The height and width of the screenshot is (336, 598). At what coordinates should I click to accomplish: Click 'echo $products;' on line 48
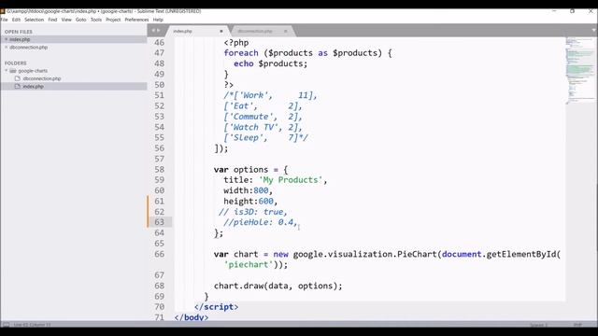pos(270,63)
